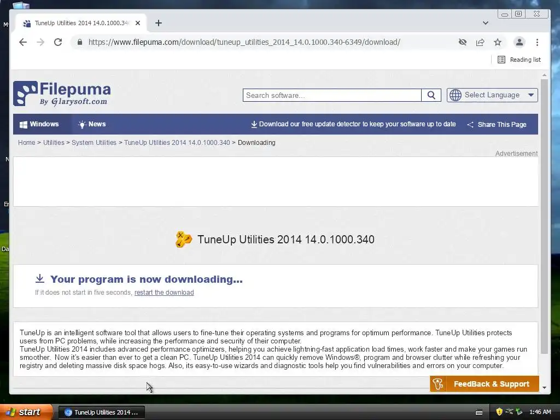
Task: Open a new tab with the plus button
Action: pos(159,23)
